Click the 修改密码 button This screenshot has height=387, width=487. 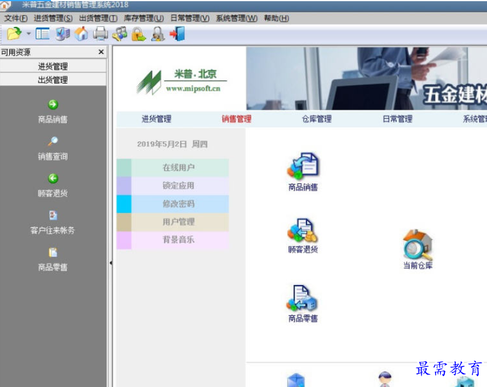[173, 204]
